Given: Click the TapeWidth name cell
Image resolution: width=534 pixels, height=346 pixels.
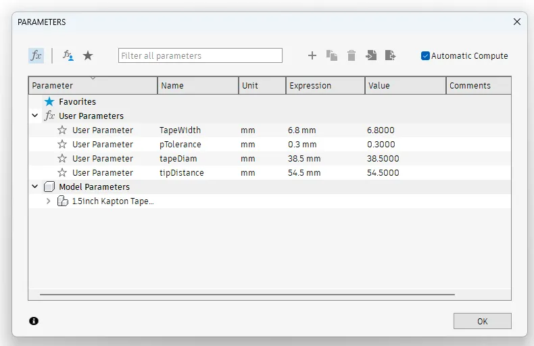Looking at the screenshot, I should [180, 130].
